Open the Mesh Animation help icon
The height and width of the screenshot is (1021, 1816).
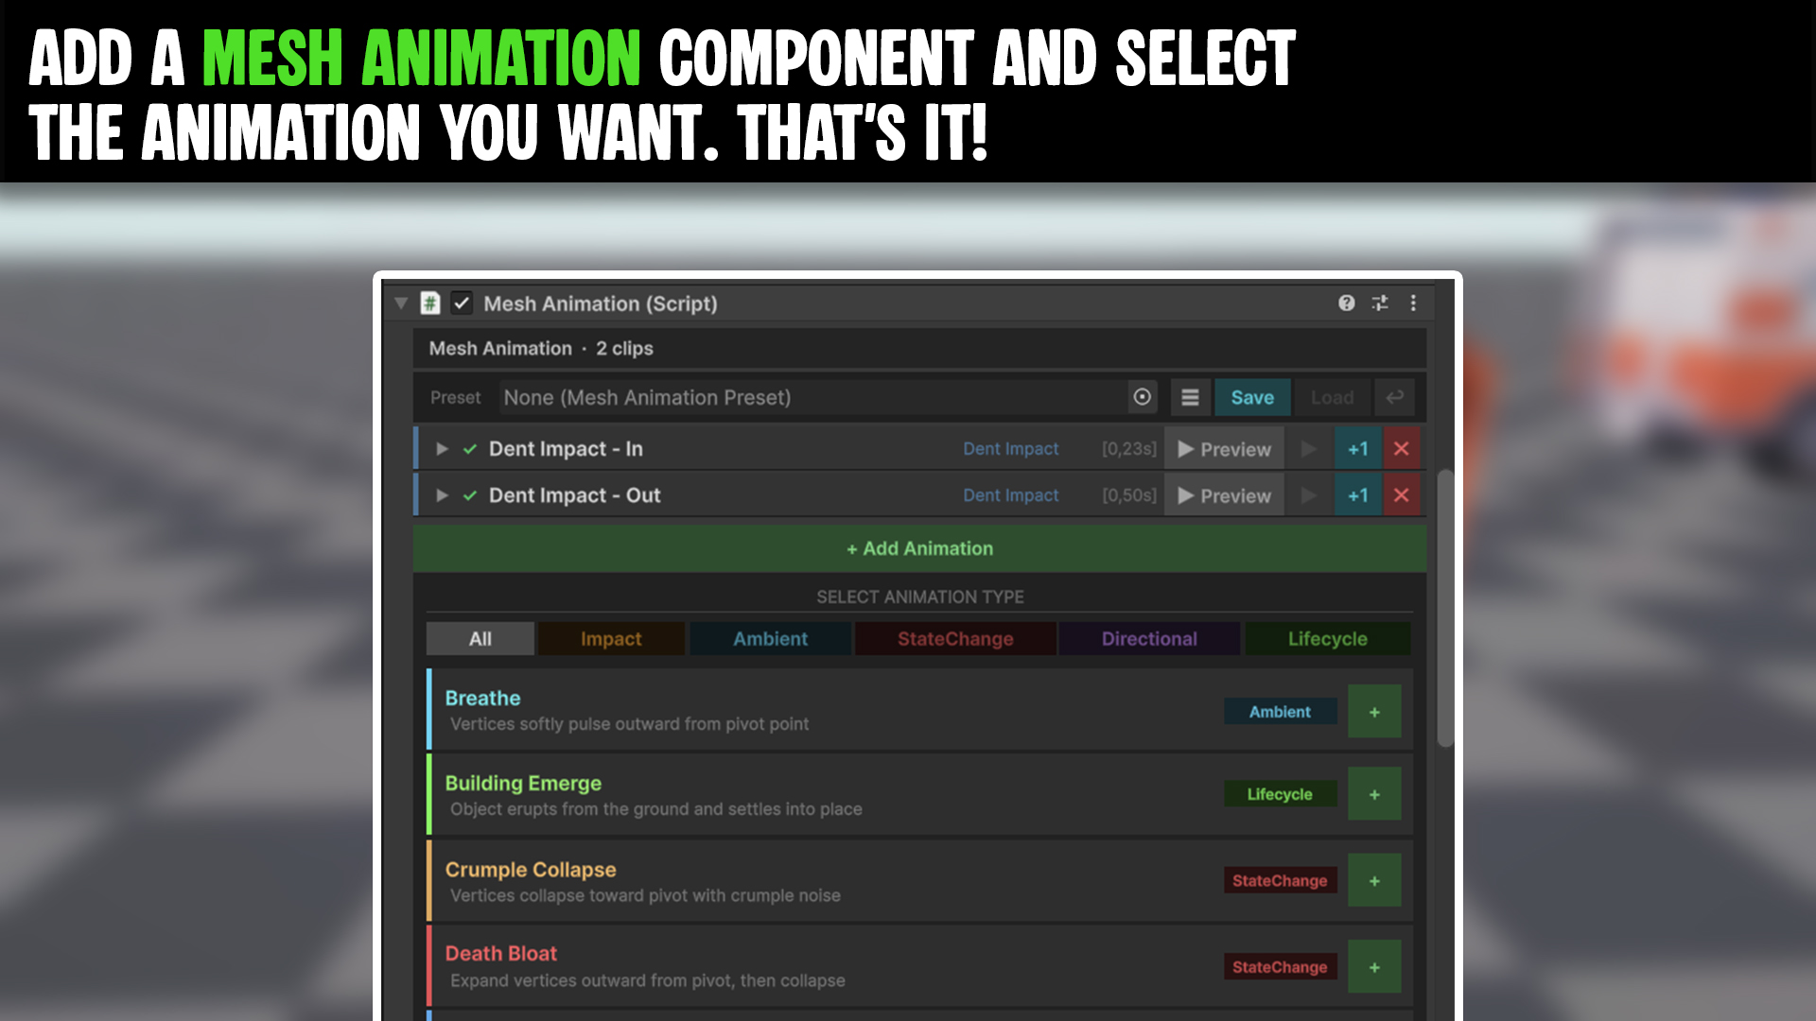pyautogui.click(x=1346, y=303)
